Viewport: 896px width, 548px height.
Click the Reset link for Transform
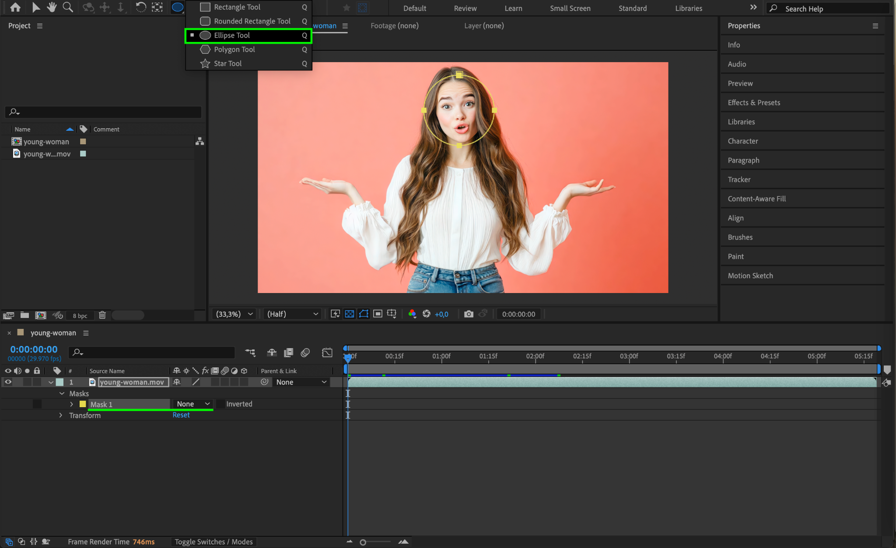click(181, 415)
